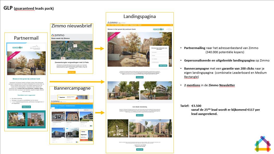274x154 pixels.
Task: Click the orange 'Lees meer' button in the newsletter
Action: pyautogui.click(x=71, y=72)
